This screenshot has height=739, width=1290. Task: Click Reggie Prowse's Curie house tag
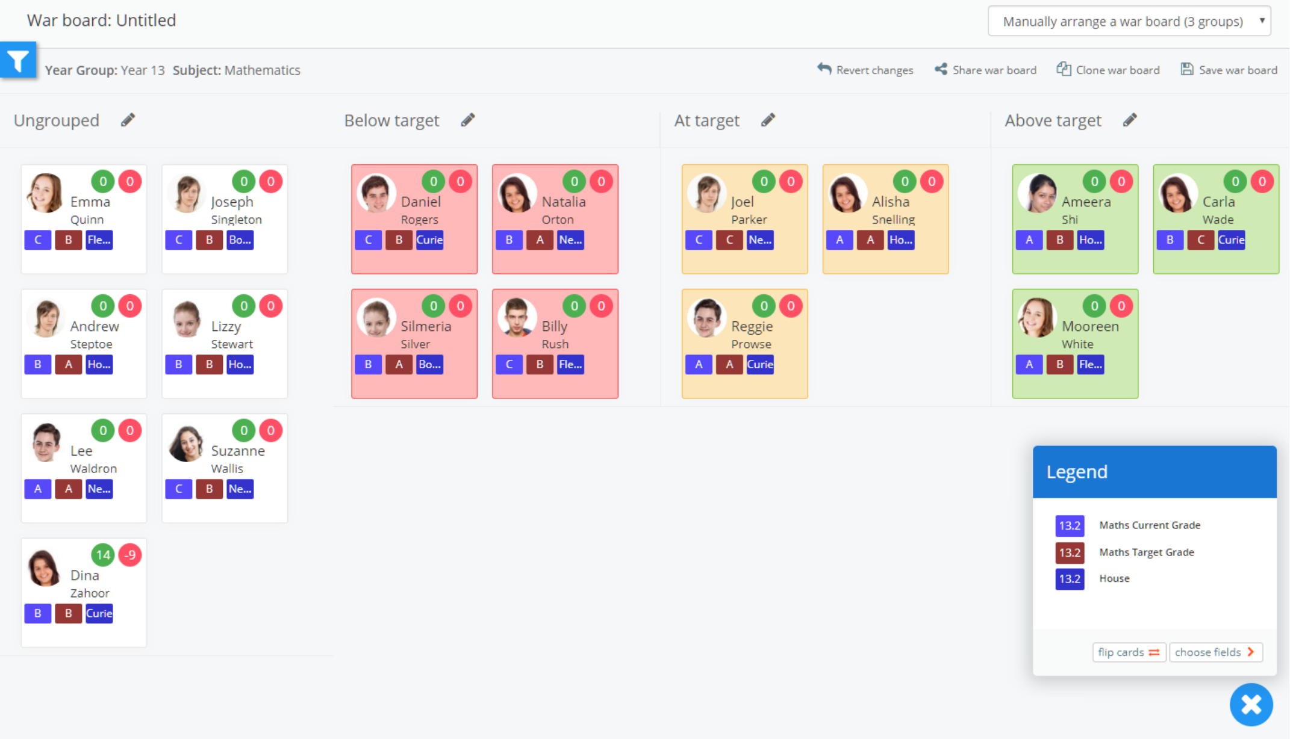pos(760,364)
